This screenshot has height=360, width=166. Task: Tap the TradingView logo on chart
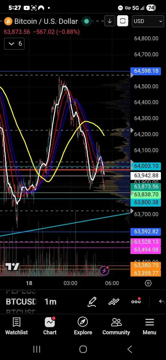coord(12,267)
